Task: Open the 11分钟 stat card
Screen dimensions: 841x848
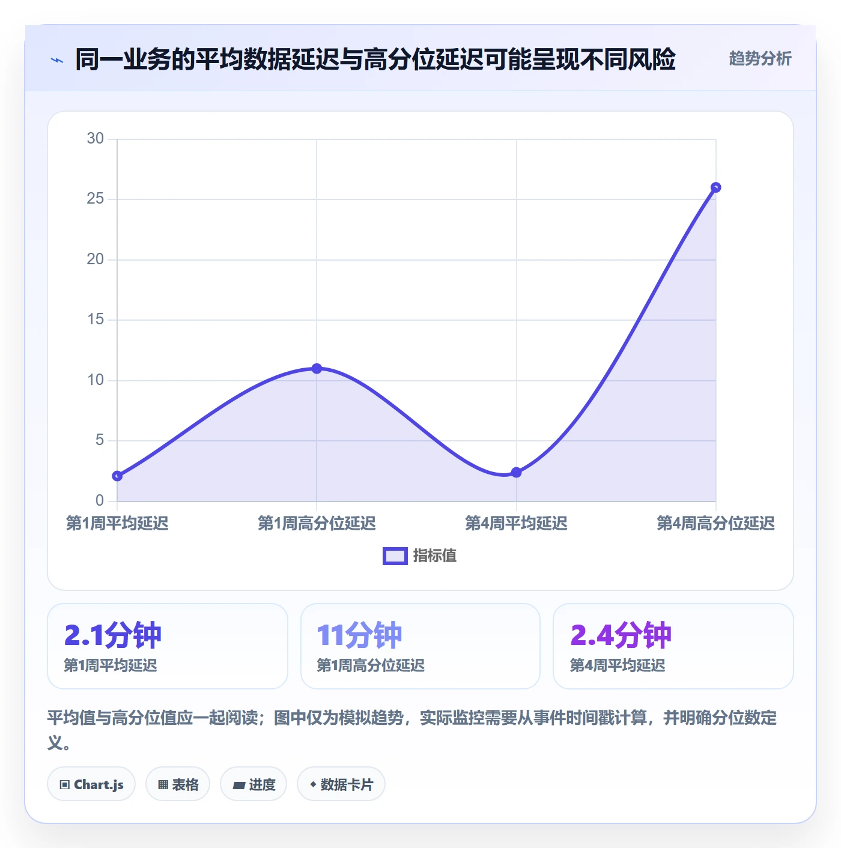Action: pyautogui.click(x=421, y=646)
